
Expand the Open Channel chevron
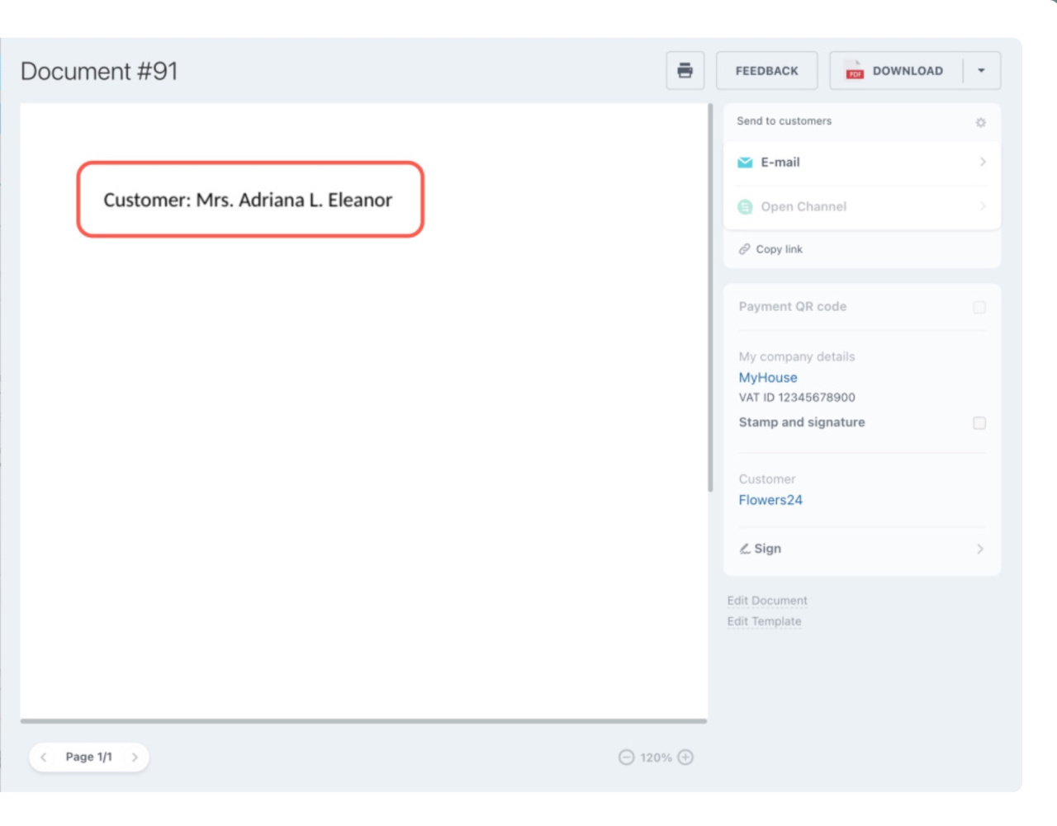click(983, 206)
